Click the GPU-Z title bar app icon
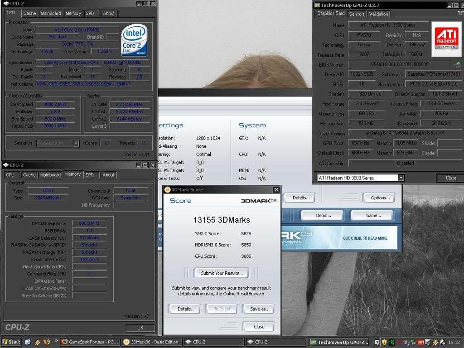 pos(317,5)
